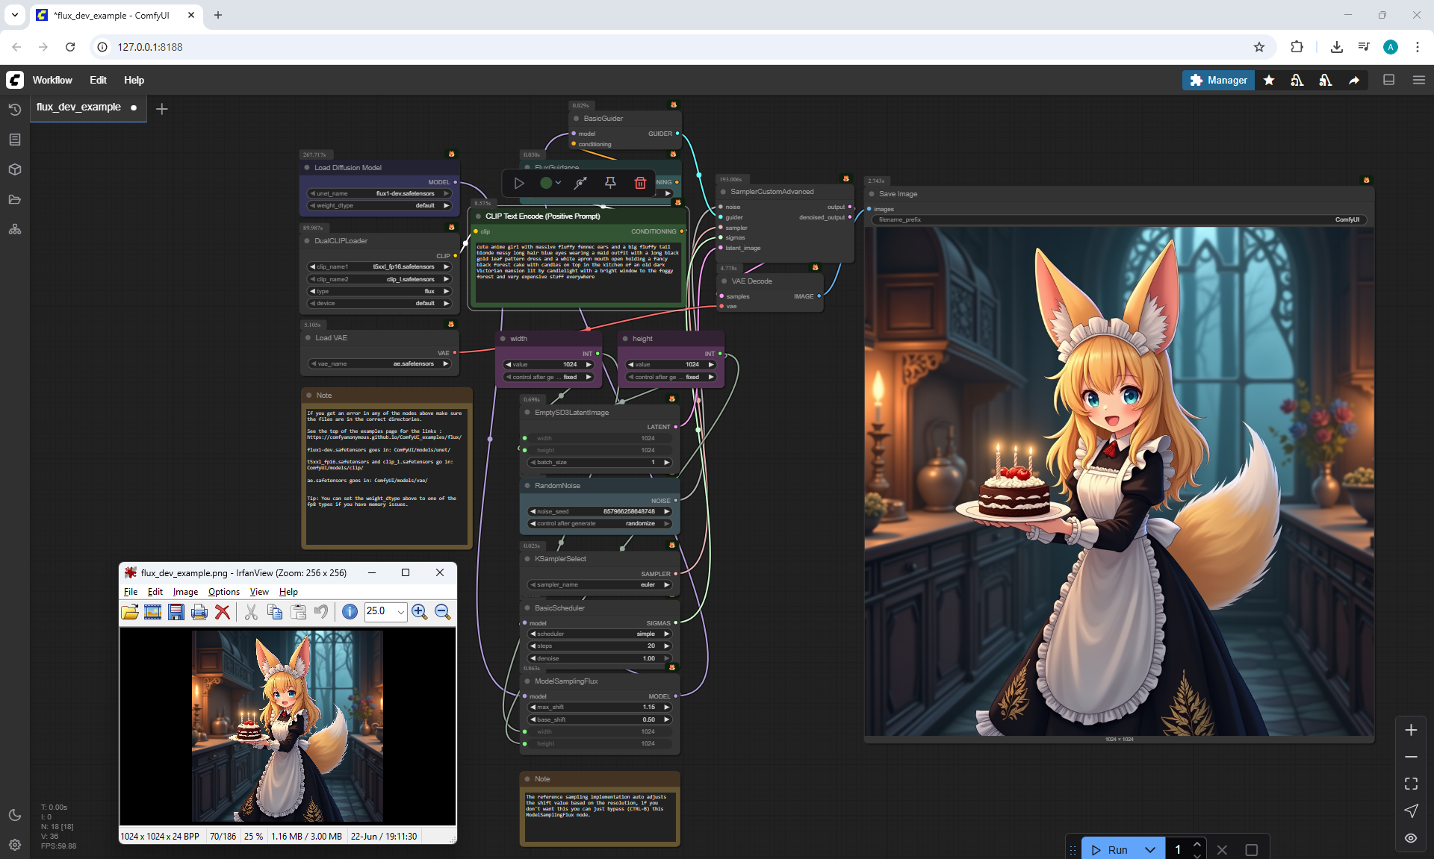
Task: Increase the batch count stepper up arrow
Action: tap(1197, 844)
